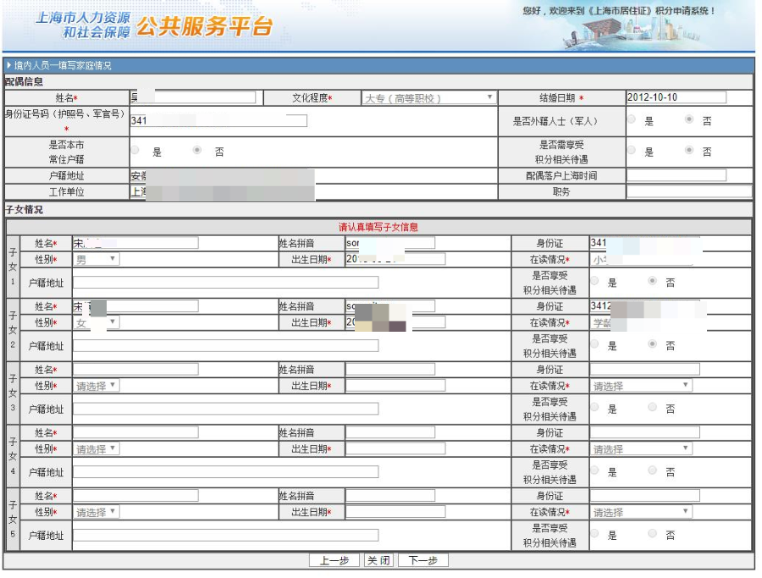Click the 配偶信息 section heading

[x=24, y=81]
